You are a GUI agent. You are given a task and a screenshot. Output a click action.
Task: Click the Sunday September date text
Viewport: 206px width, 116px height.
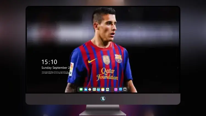pyautogui.click(x=56, y=68)
